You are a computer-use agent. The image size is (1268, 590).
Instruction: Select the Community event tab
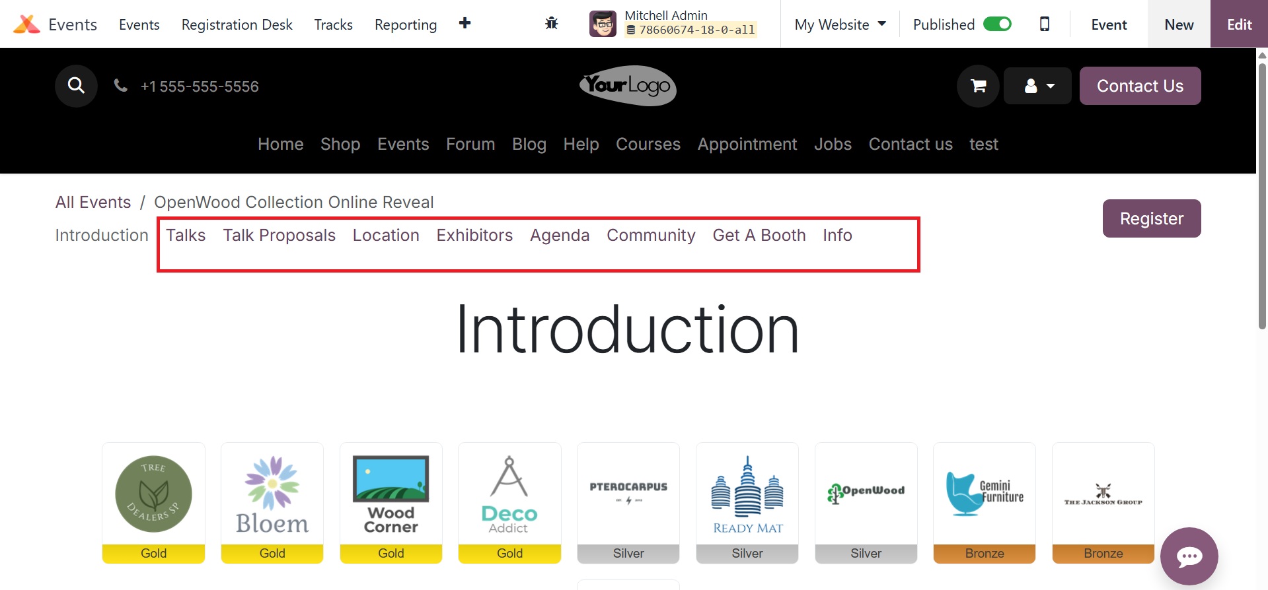[651, 235]
